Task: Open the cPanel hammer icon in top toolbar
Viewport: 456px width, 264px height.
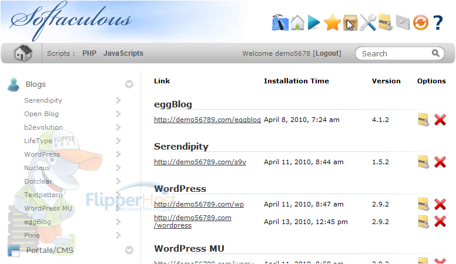Action: click(280, 22)
